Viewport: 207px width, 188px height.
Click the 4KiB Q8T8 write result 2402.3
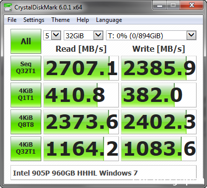click(x=159, y=122)
